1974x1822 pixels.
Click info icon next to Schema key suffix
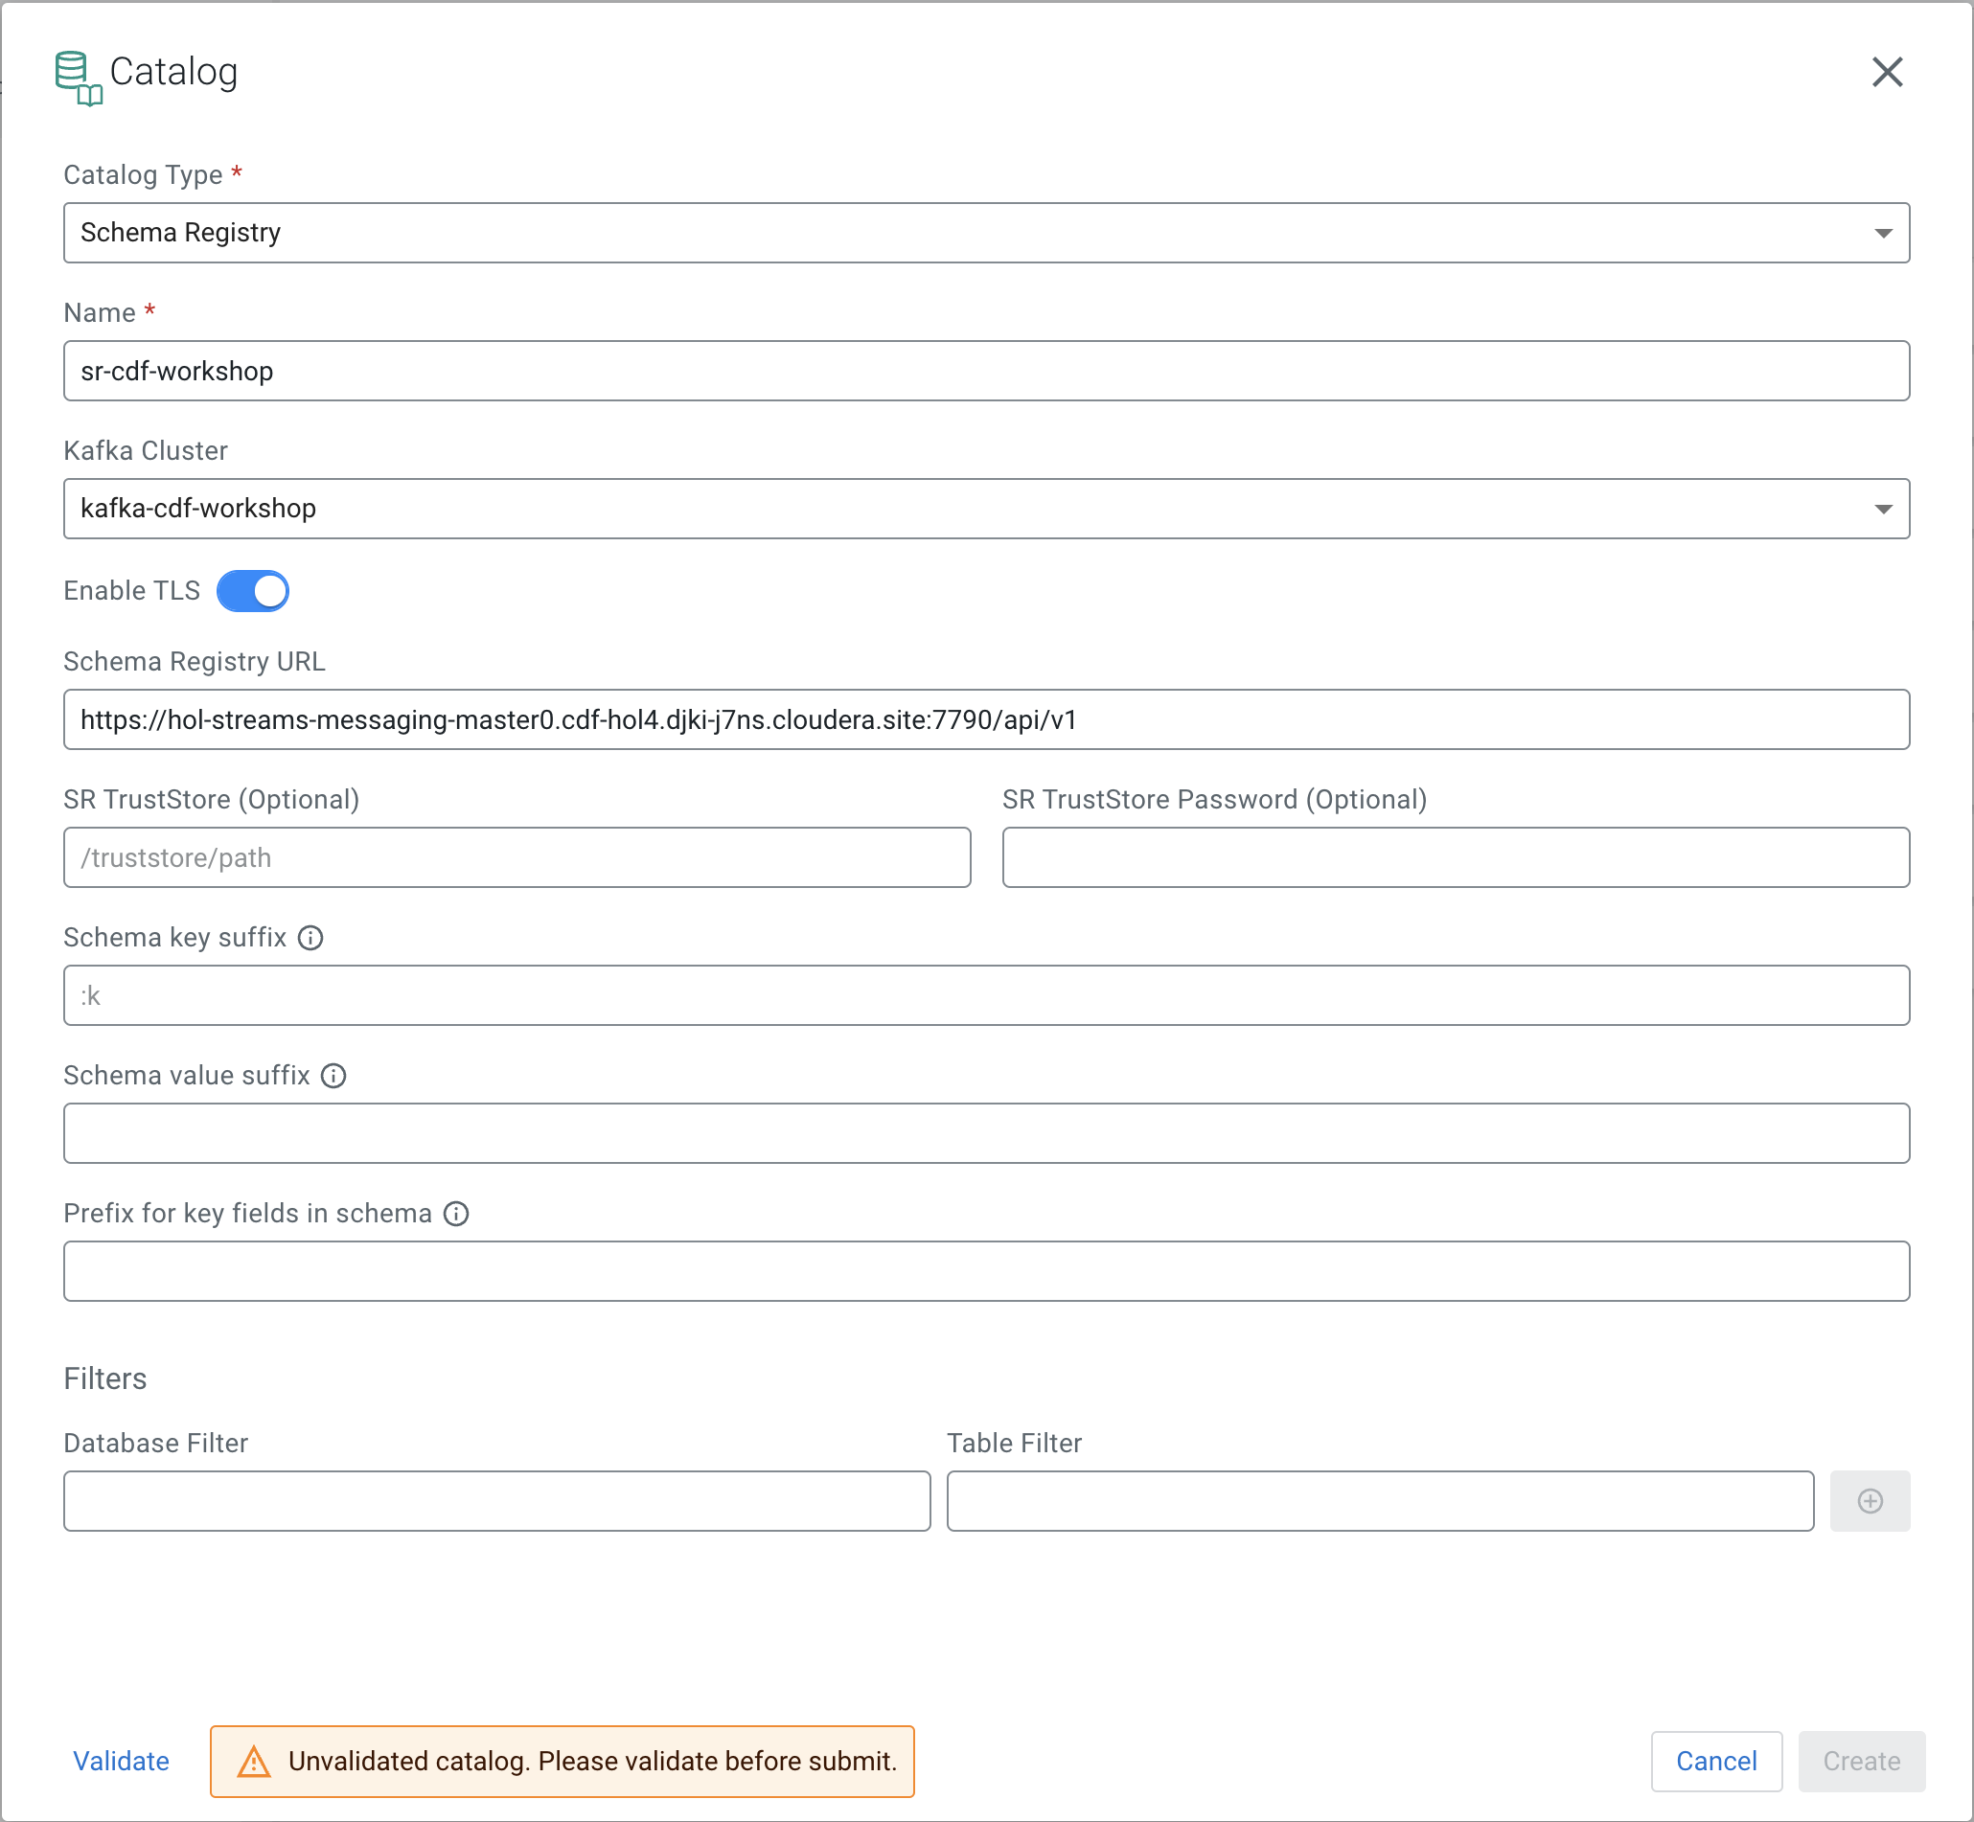310,938
